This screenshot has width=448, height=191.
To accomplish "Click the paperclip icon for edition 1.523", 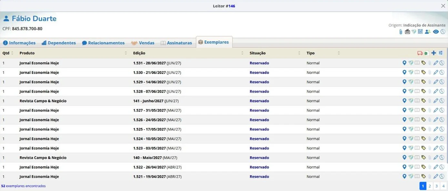I will (430, 148).
